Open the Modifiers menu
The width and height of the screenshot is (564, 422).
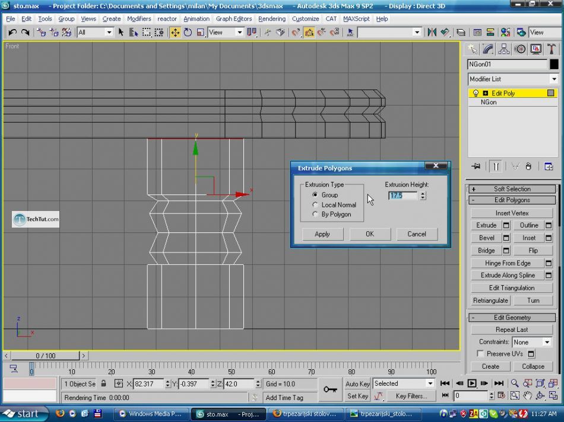139,19
